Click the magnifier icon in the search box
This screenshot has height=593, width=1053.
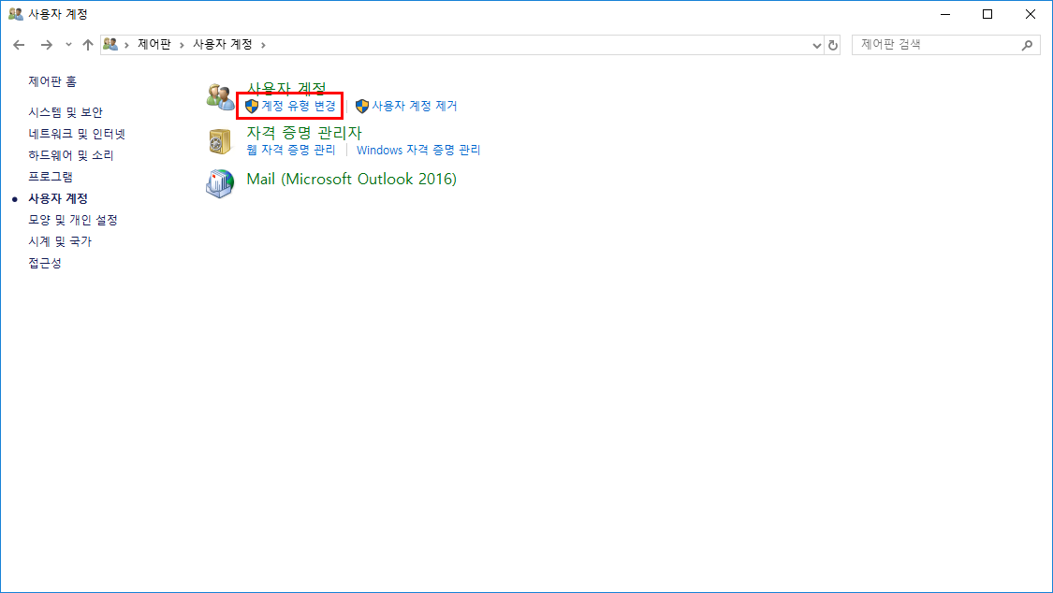tap(1027, 45)
